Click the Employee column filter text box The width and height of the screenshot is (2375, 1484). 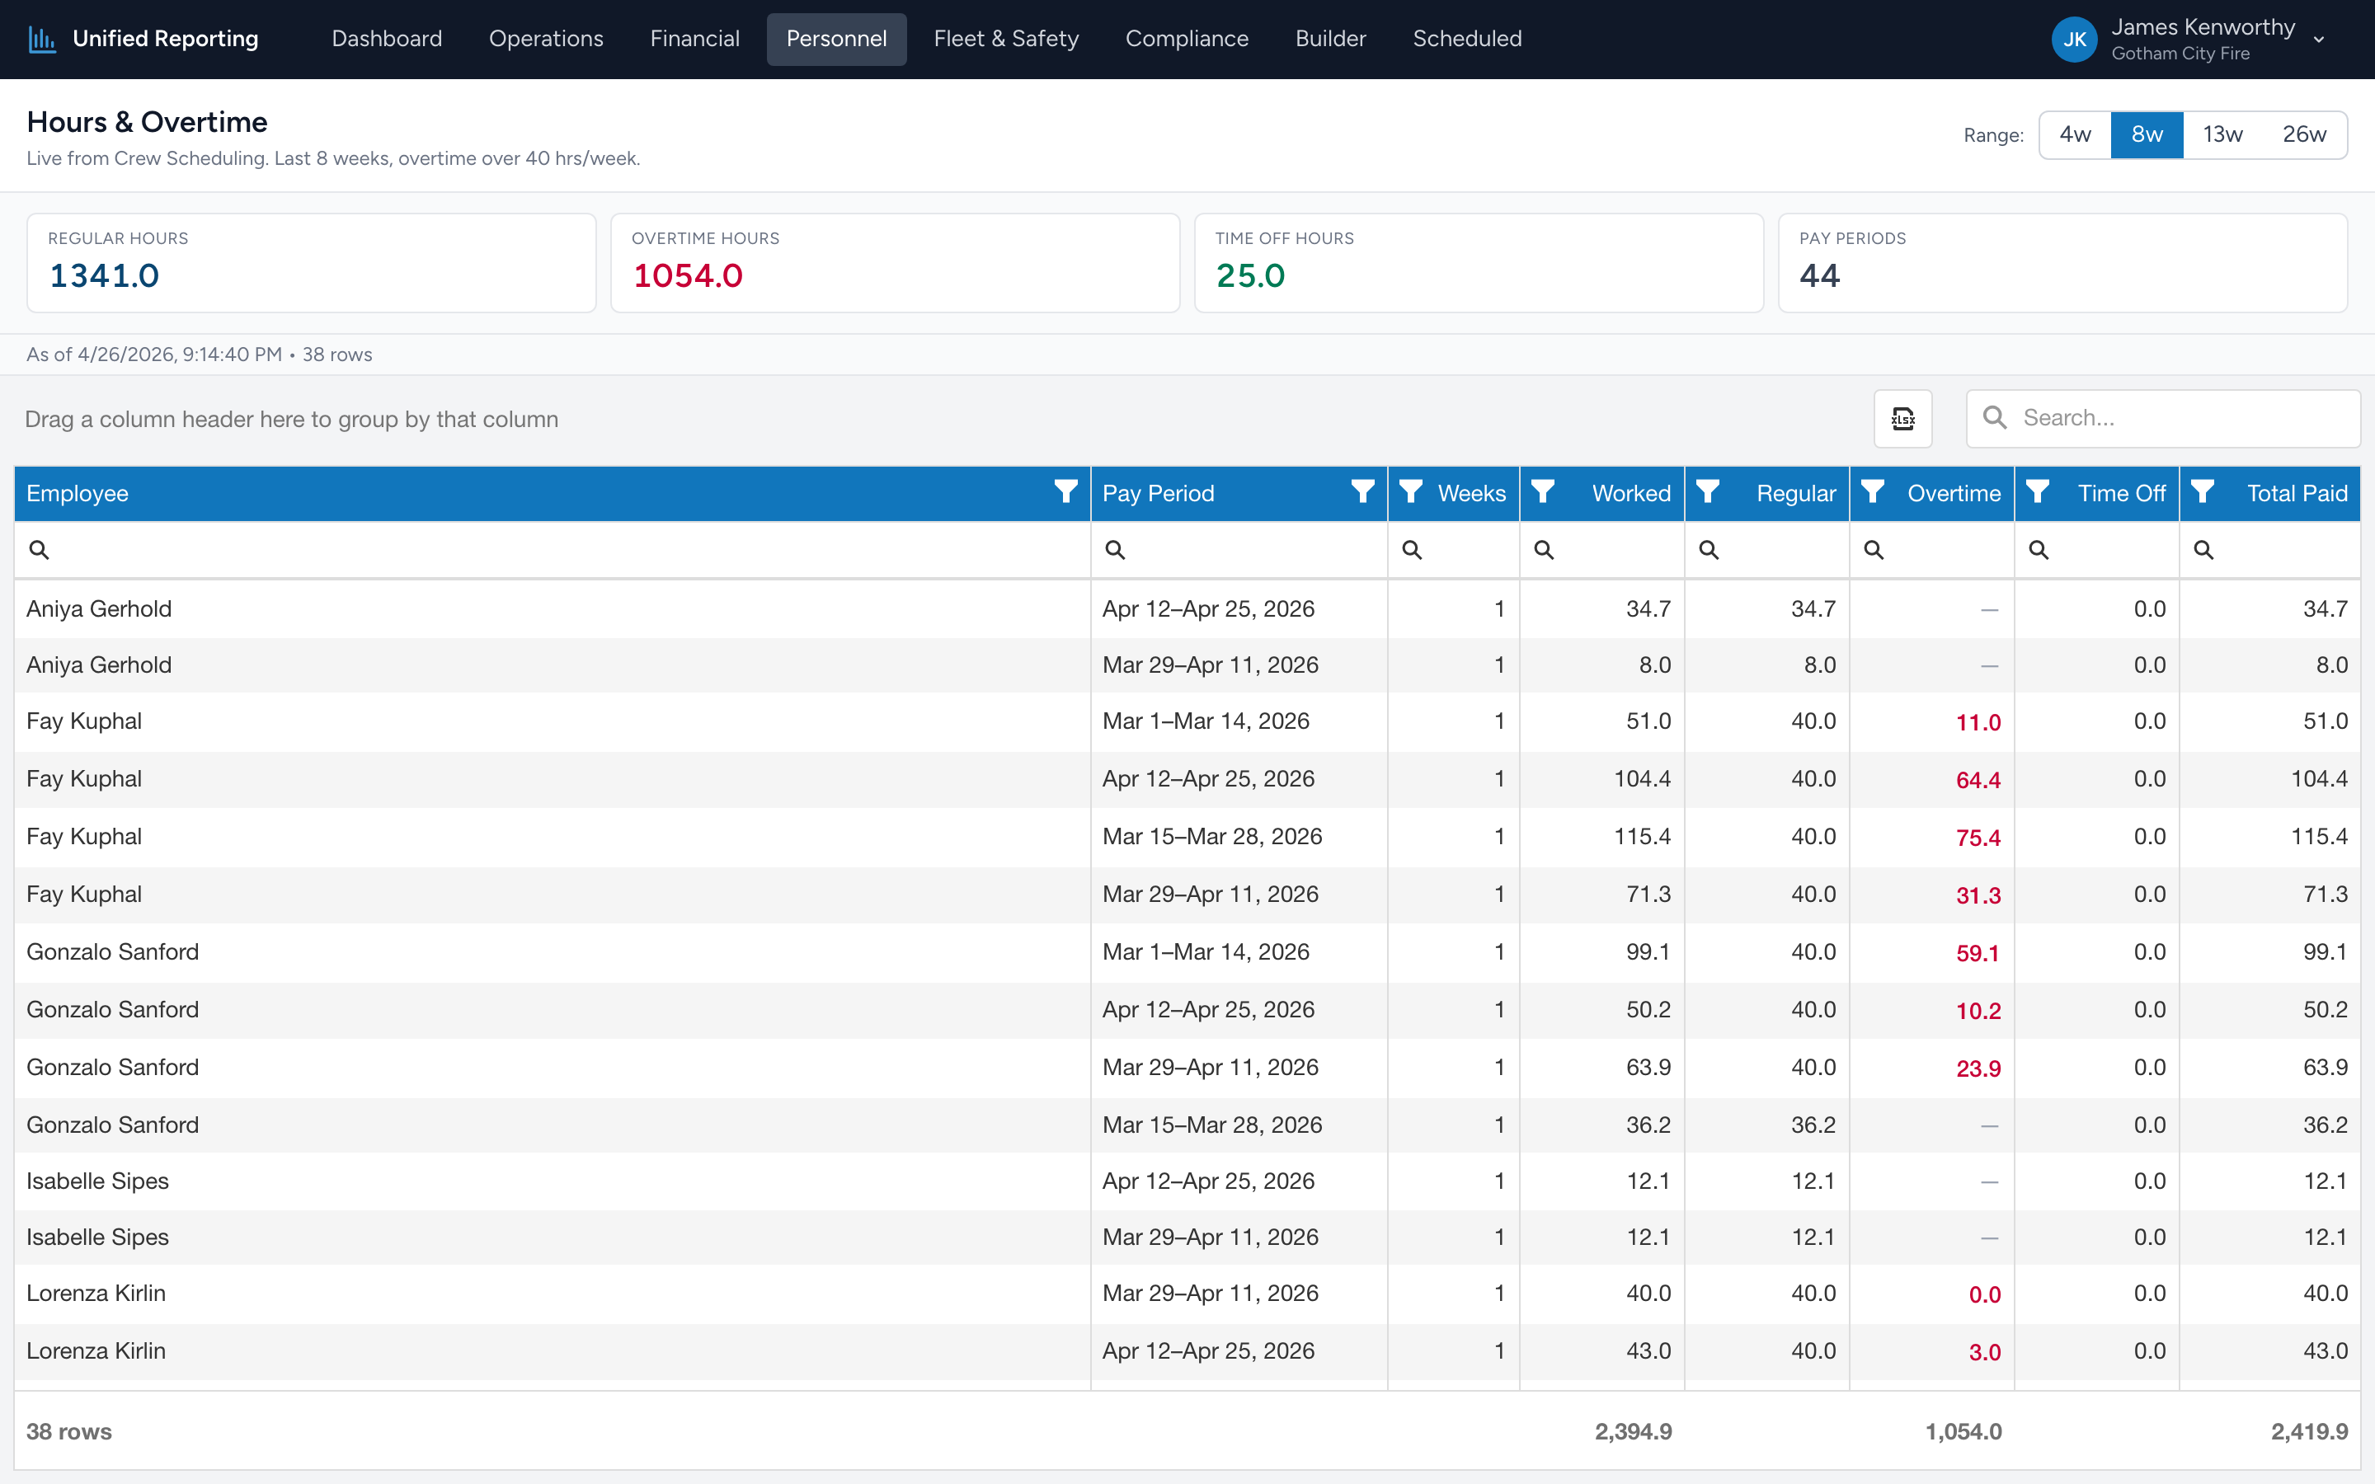click(x=553, y=550)
